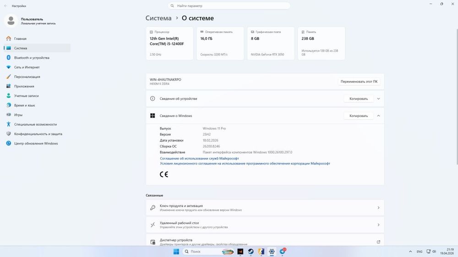Collapse Сведения о Windows section
This screenshot has width=458, height=257.
pyautogui.click(x=378, y=116)
